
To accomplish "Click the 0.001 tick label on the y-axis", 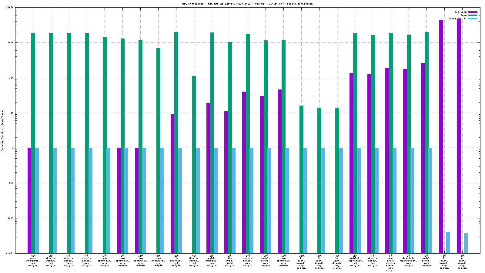I will click(x=10, y=253).
